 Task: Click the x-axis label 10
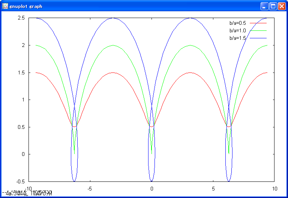pyautogui.click(x=274, y=189)
